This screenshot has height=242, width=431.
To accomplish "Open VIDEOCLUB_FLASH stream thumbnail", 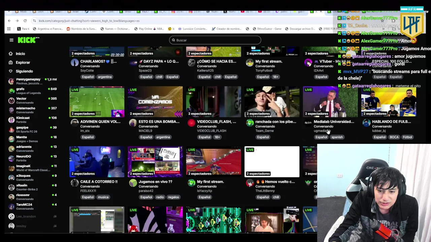I will click(213, 102).
